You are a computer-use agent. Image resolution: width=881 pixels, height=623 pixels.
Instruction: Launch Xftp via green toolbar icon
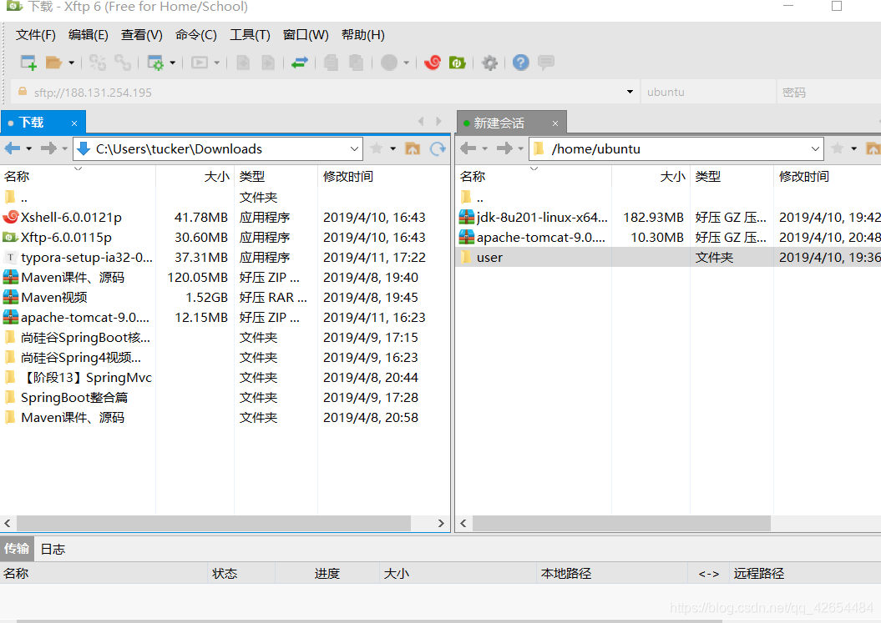[458, 63]
